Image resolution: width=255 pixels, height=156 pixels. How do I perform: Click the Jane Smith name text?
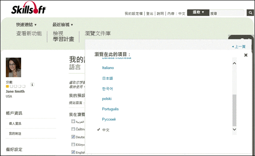[15, 91]
